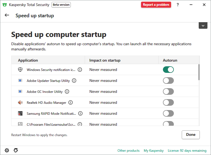Viewport: 211px width, 155px height.
Task: Show info for Adobe Updater Startup Utility
Action: [74, 81]
